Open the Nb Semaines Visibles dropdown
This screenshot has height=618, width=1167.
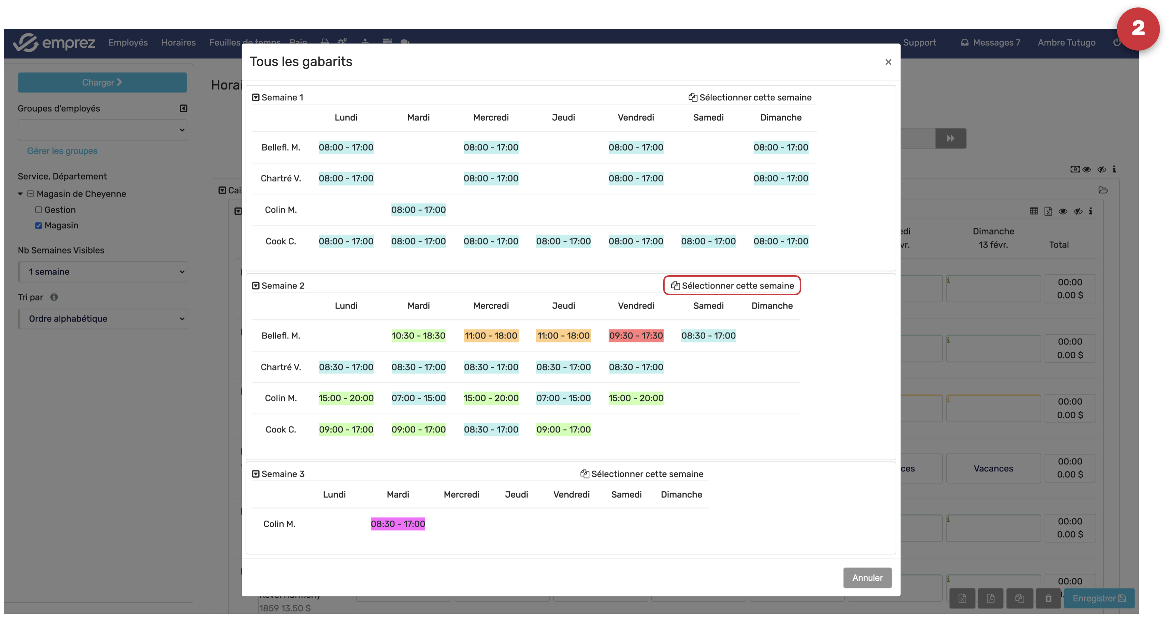coord(102,272)
